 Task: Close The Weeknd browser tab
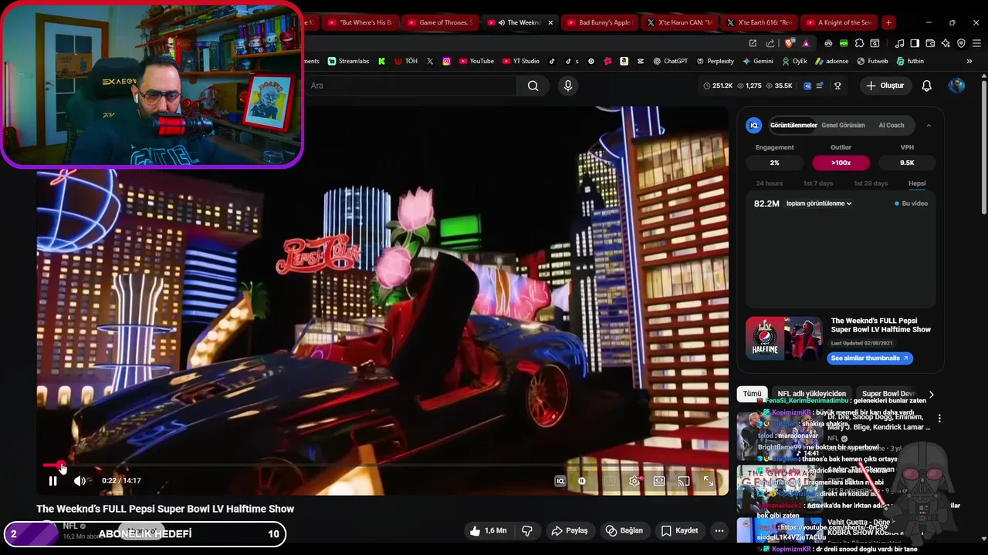point(550,22)
